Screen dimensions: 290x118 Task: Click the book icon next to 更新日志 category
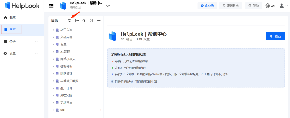coord(57,103)
